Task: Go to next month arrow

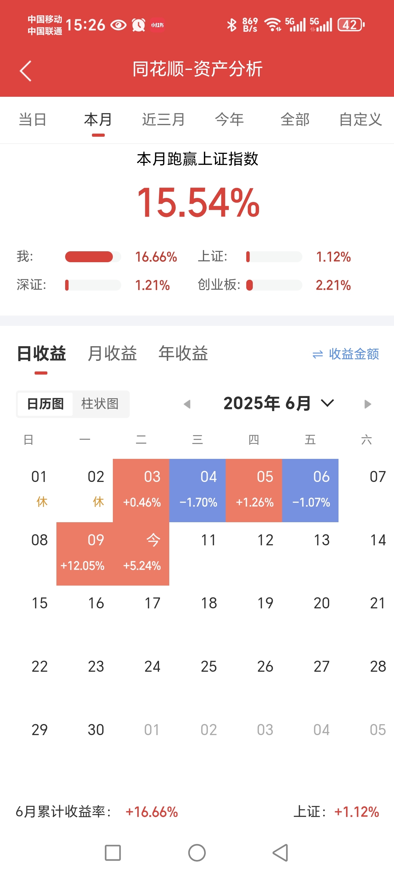Action: click(368, 404)
